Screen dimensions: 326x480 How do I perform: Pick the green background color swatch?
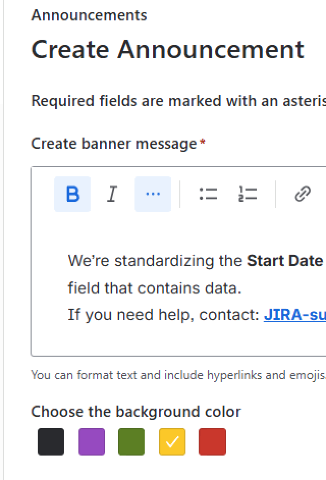click(x=131, y=441)
